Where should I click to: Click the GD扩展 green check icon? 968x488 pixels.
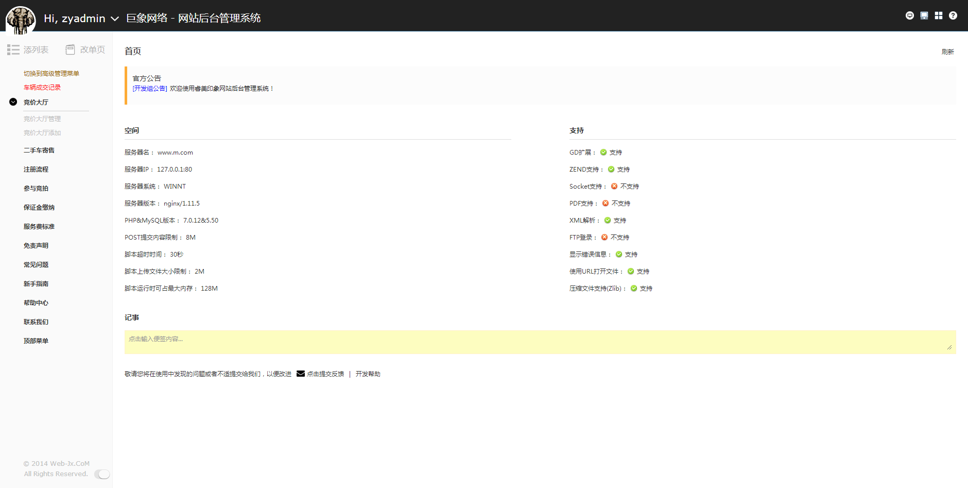(x=603, y=152)
